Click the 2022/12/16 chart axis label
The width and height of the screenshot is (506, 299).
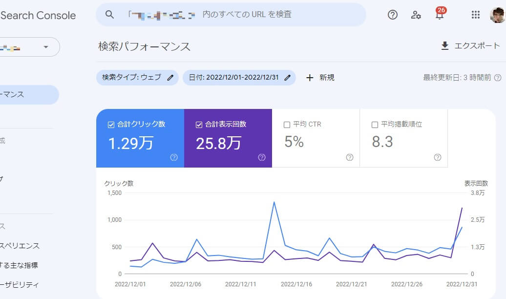(x=296, y=284)
